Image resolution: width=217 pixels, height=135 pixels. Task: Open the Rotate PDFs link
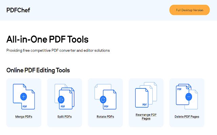tap(105, 116)
